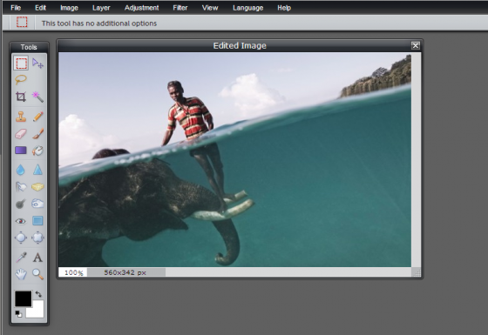Select the Lasso tool
The image size is (488, 335).
pos(21,79)
